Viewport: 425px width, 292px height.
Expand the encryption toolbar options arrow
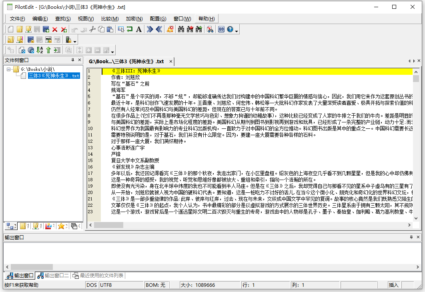tap(75, 42)
